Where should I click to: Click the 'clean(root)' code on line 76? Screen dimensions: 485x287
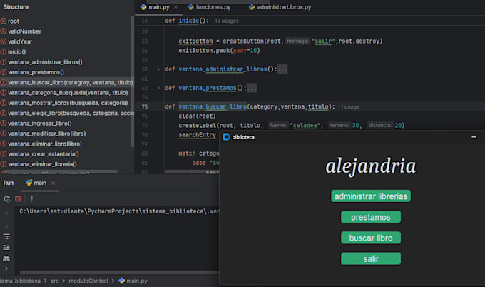coord(197,116)
